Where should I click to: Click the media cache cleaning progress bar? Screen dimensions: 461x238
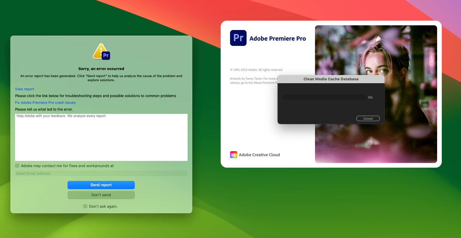(324, 97)
